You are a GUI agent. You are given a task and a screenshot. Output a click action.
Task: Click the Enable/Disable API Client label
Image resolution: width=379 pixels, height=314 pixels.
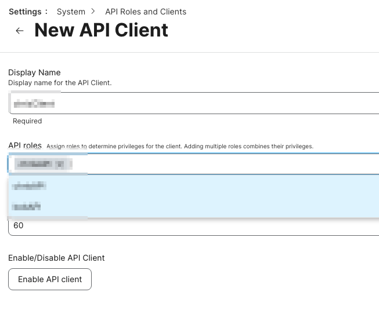pos(56,257)
